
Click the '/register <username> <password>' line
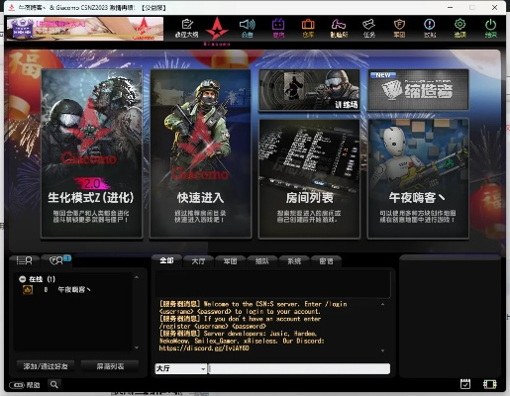(213, 326)
